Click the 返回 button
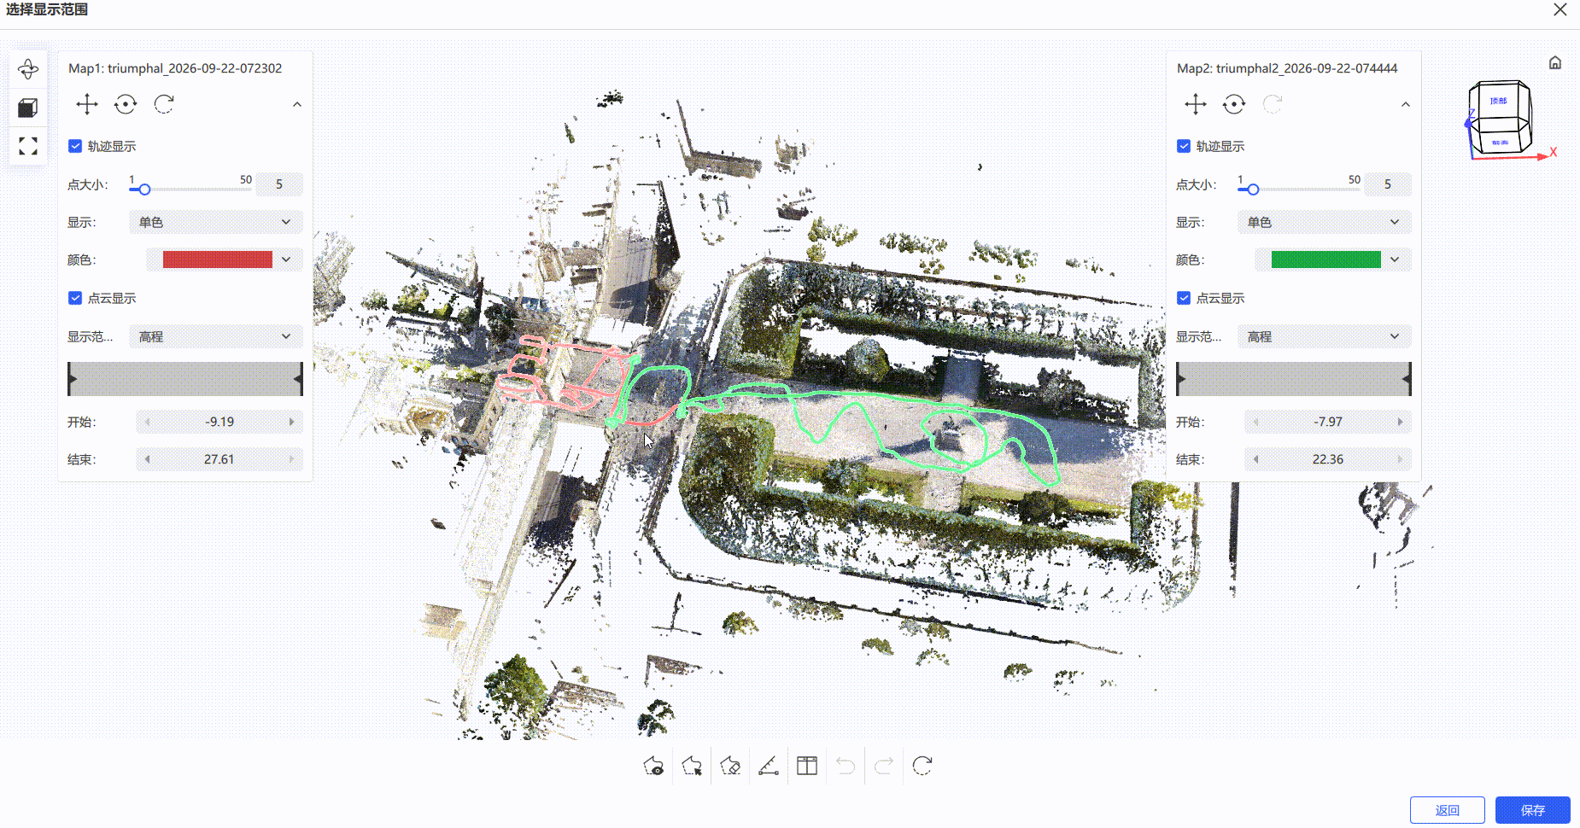The height and width of the screenshot is (828, 1580). click(x=1448, y=810)
